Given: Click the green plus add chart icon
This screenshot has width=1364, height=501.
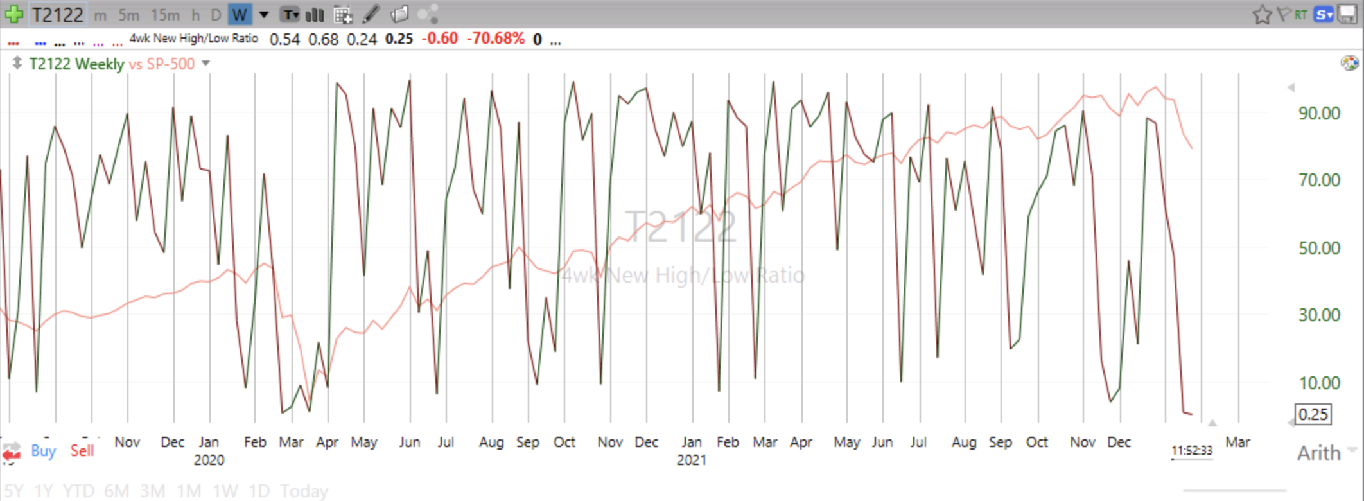Looking at the screenshot, I should pos(14,14).
